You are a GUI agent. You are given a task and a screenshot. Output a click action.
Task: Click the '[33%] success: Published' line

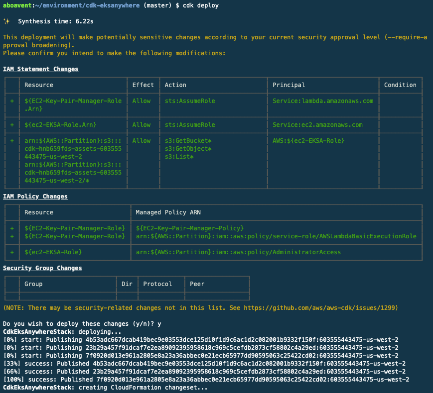pyautogui.click(x=204, y=364)
